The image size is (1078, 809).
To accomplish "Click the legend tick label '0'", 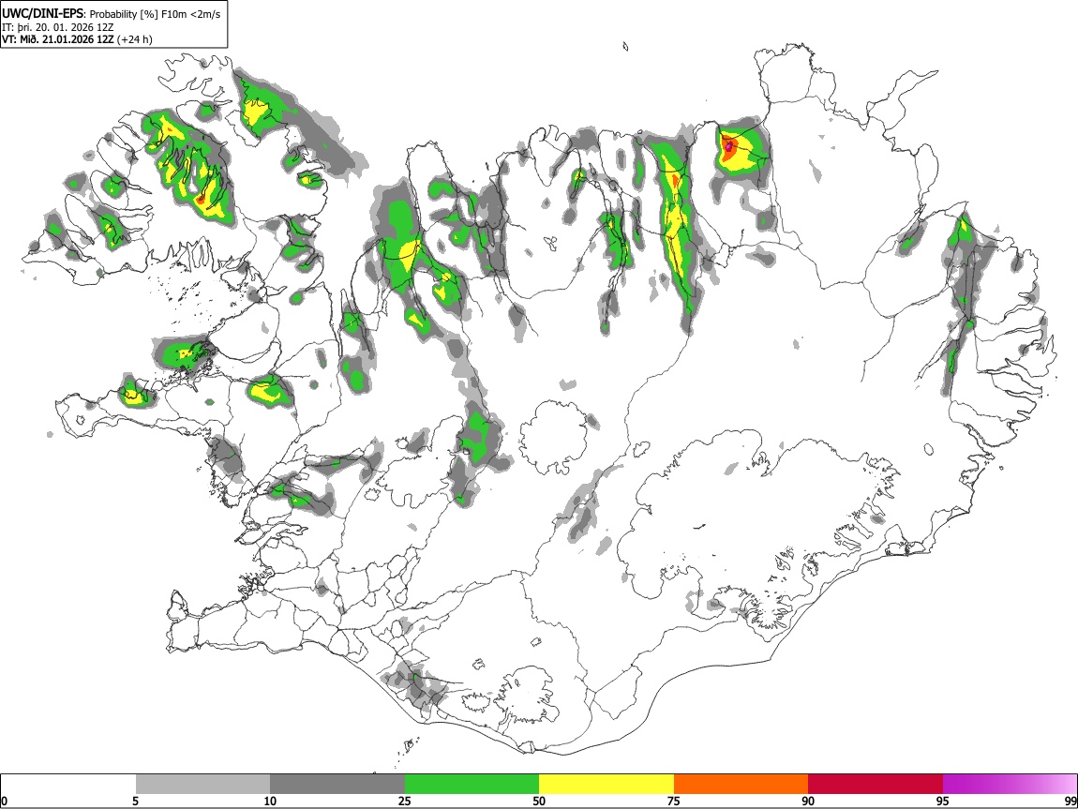I will (4, 801).
